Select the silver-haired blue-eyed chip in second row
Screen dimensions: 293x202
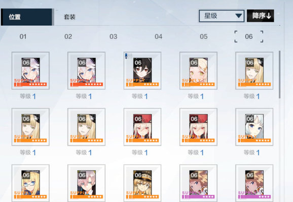point(254,127)
